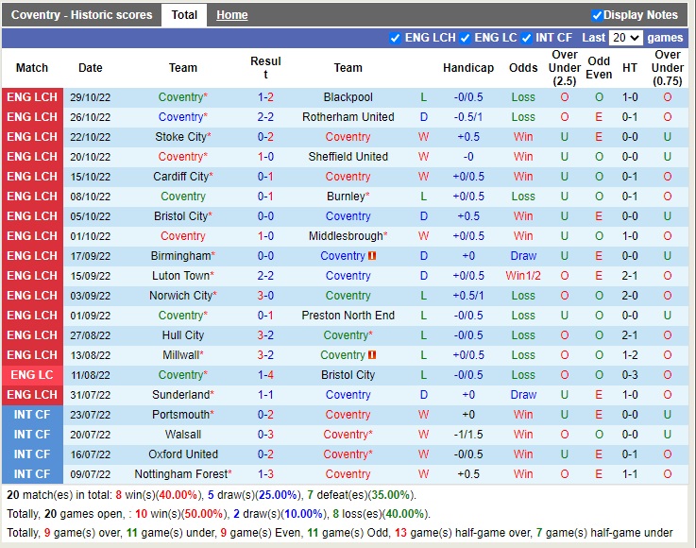Click the date 09/07/22
Image resolution: width=696 pixels, height=548 pixels.
click(x=90, y=474)
